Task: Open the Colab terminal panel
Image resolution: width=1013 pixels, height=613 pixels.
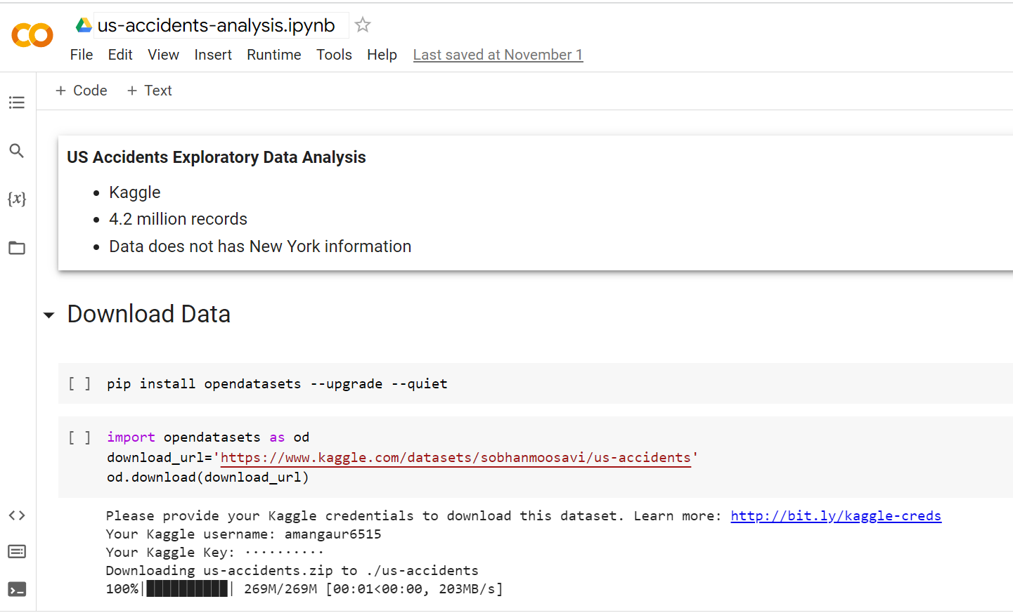Action: point(16,588)
